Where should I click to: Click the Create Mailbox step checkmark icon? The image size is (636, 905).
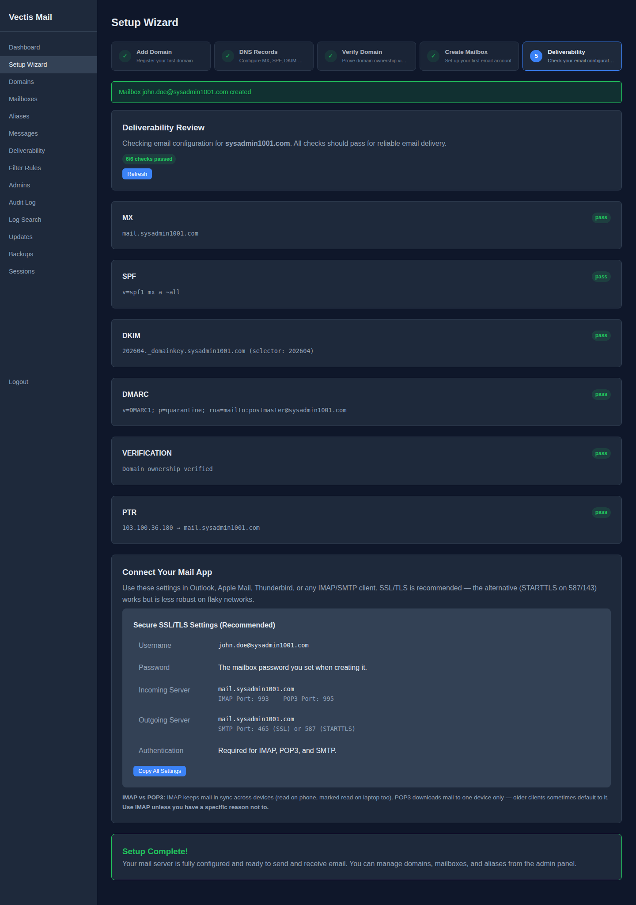click(433, 56)
